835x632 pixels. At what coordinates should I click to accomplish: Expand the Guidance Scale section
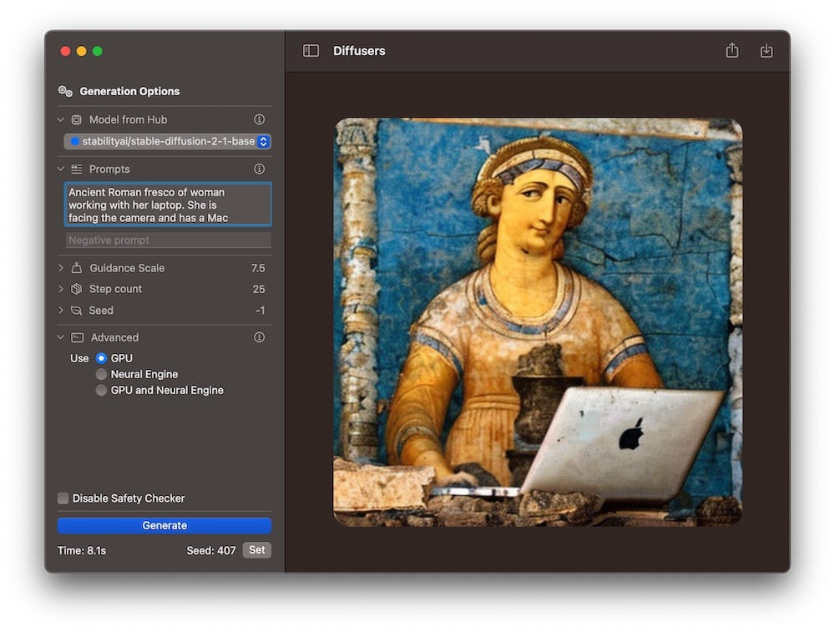[59, 268]
